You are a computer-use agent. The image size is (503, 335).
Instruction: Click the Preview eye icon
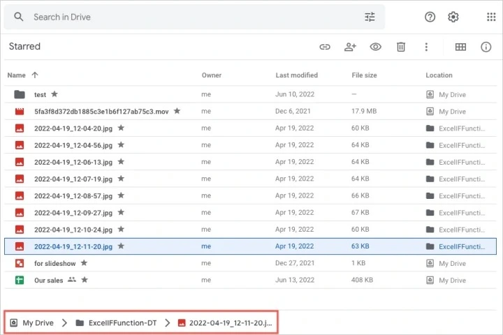pos(375,47)
